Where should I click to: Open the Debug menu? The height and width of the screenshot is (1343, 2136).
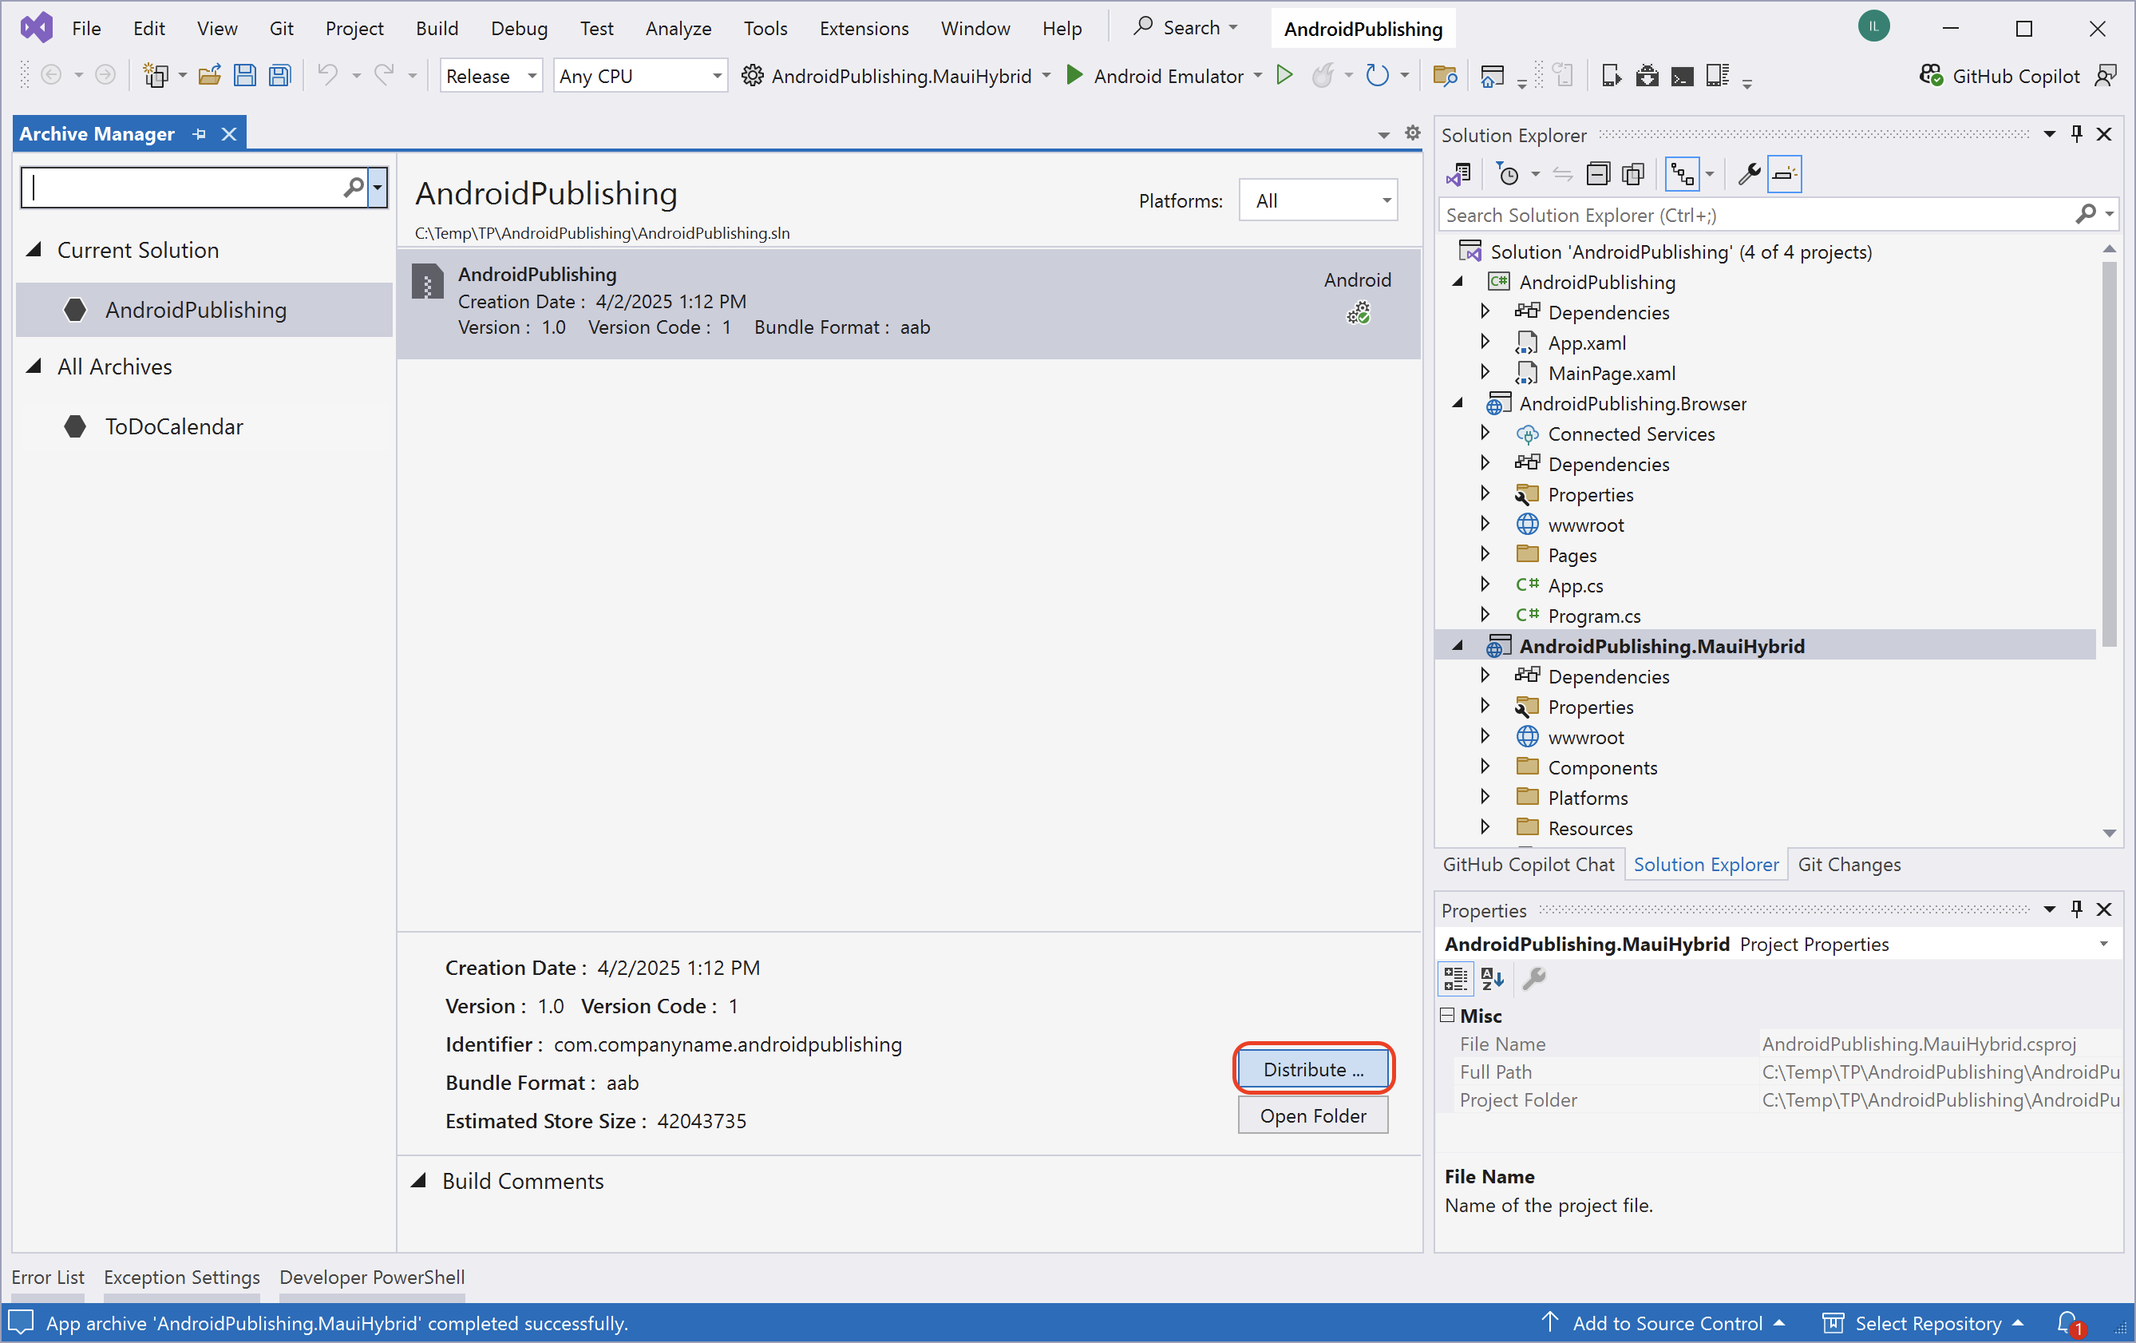519,29
